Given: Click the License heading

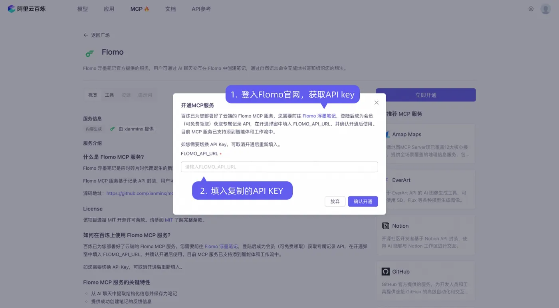Looking at the screenshot, I should [93, 209].
